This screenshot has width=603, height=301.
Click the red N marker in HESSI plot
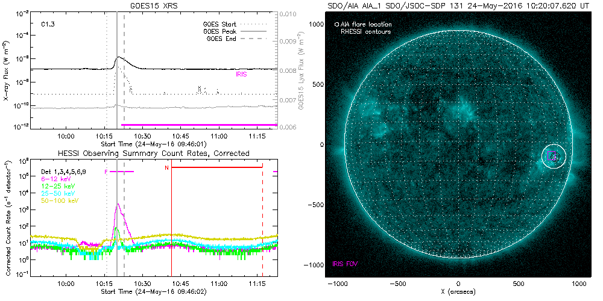166,167
